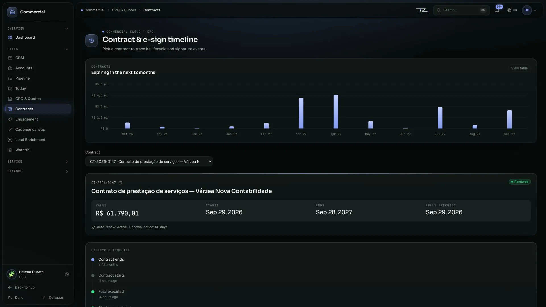Image resolution: width=546 pixels, height=307 pixels.
Task: Open the Engagement section
Action: coord(38,119)
